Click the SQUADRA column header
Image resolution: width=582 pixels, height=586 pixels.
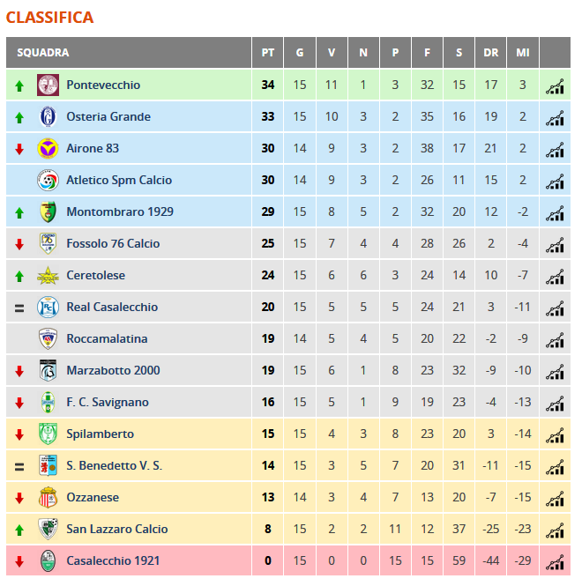pos(43,53)
